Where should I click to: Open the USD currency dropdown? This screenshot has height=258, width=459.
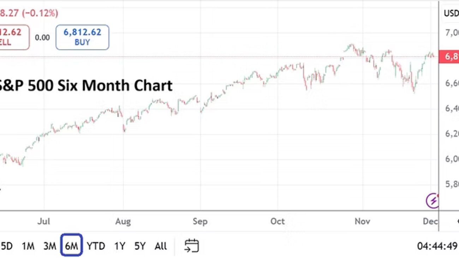click(x=451, y=13)
